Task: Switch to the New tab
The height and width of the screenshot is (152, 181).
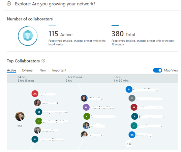Action: pos(43,70)
